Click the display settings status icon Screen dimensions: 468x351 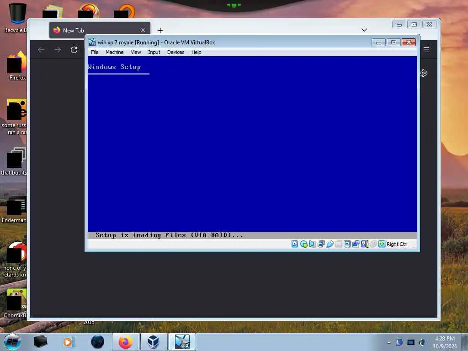click(x=347, y=244)
